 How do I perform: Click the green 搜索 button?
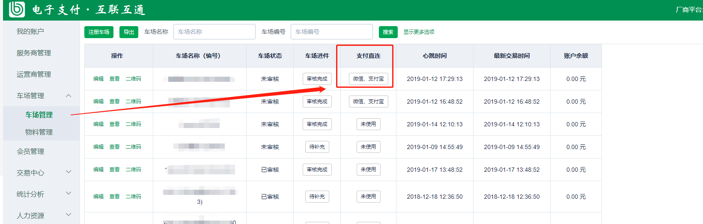pyautogui.click(x=388, y=32)
